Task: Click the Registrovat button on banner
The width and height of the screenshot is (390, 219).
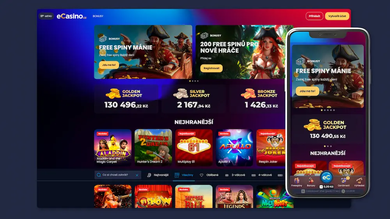Action: pyautogui.click(x=211, y=68)
